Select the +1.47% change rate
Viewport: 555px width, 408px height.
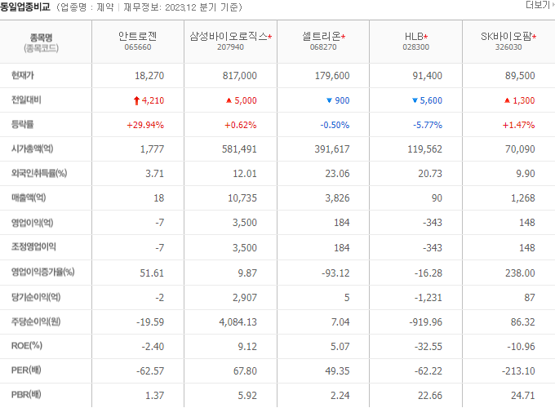click(x=519, y=125)
